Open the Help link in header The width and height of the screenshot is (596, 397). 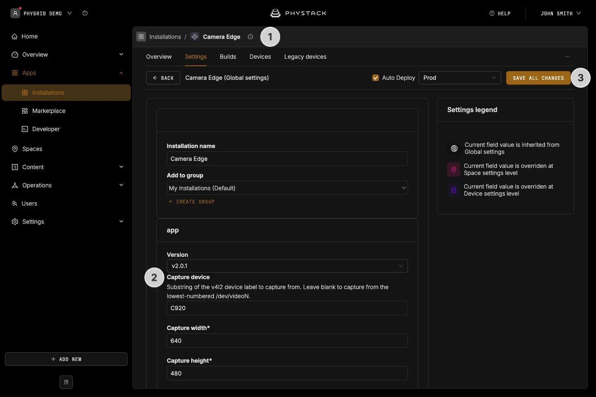500,14
